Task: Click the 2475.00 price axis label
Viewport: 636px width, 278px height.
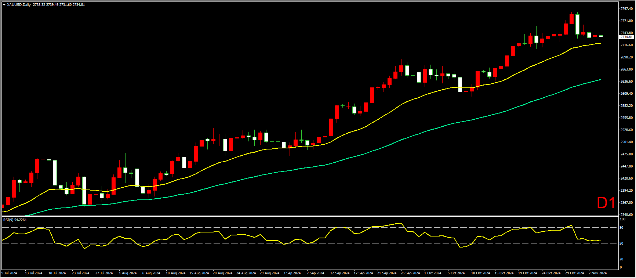Action: tap(626, 154)
